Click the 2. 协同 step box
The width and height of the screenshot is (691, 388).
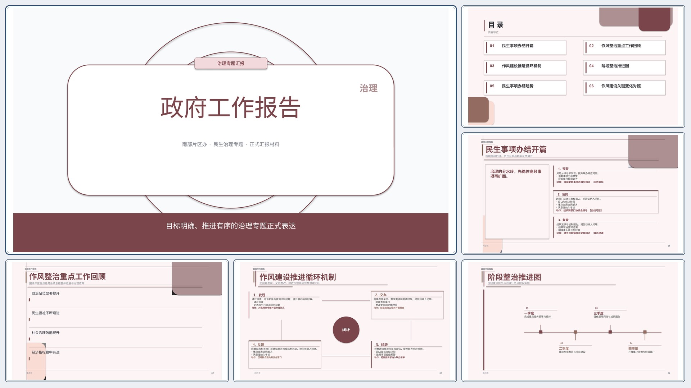(x=606, y=202)
